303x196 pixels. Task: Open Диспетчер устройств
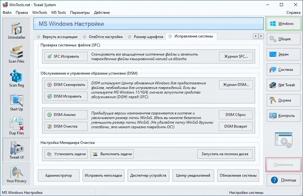tap(148, 175)
